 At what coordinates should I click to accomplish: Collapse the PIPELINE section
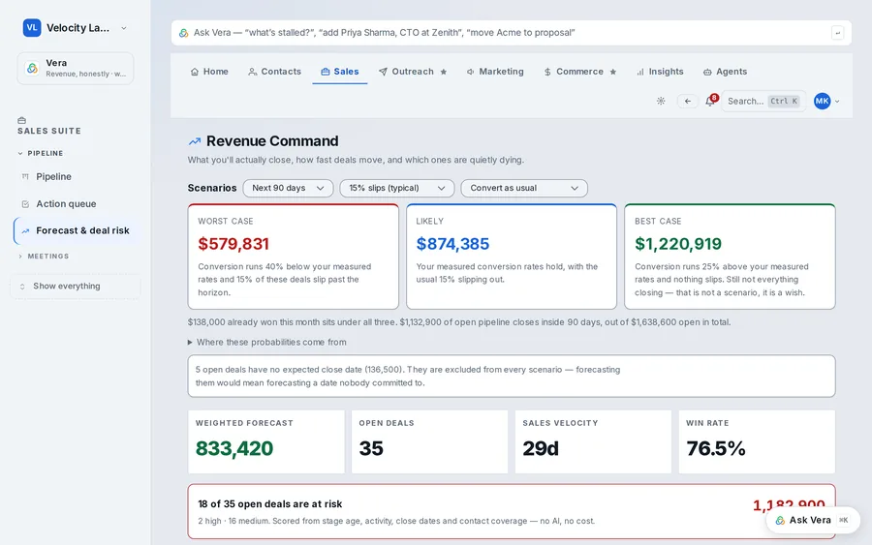(x=40, y=153)
